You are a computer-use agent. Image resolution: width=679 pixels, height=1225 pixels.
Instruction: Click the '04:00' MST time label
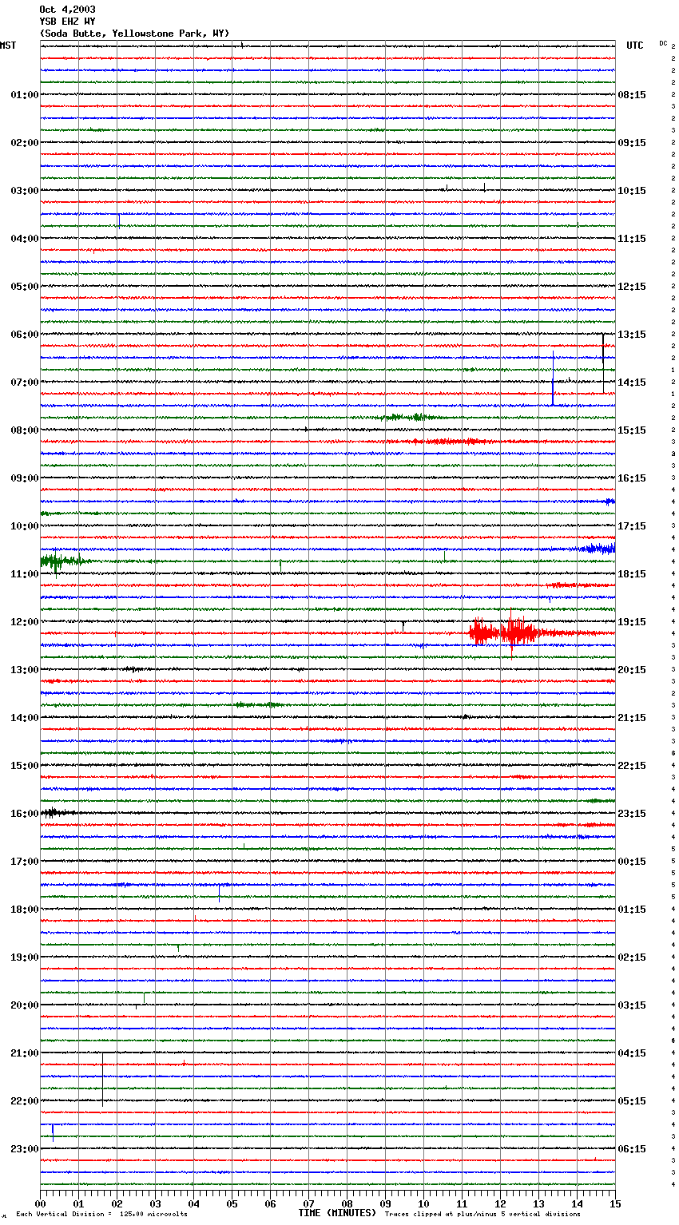pyautogui.click(x=25, y=239)
